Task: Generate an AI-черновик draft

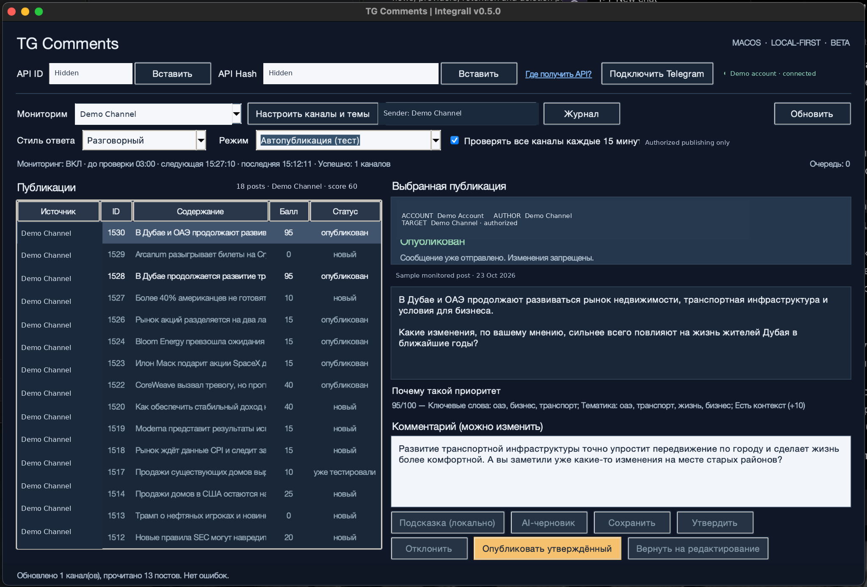Action: coord(549,523)
